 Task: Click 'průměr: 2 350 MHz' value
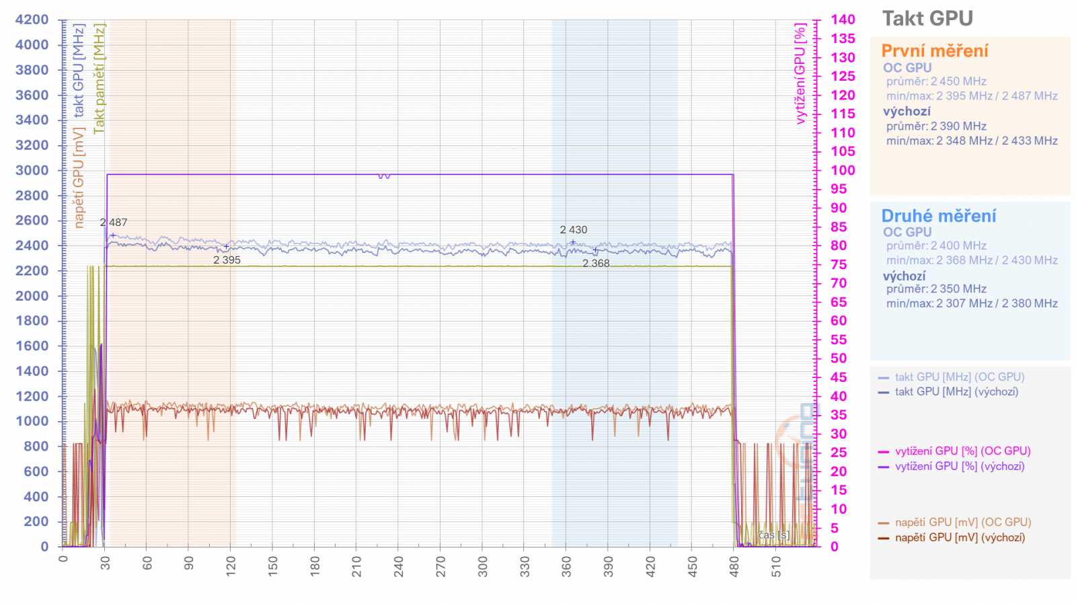(936, 289)
